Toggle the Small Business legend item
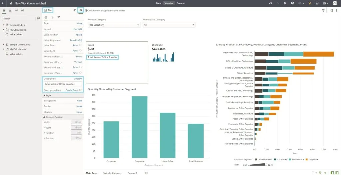 pos(264,159)
